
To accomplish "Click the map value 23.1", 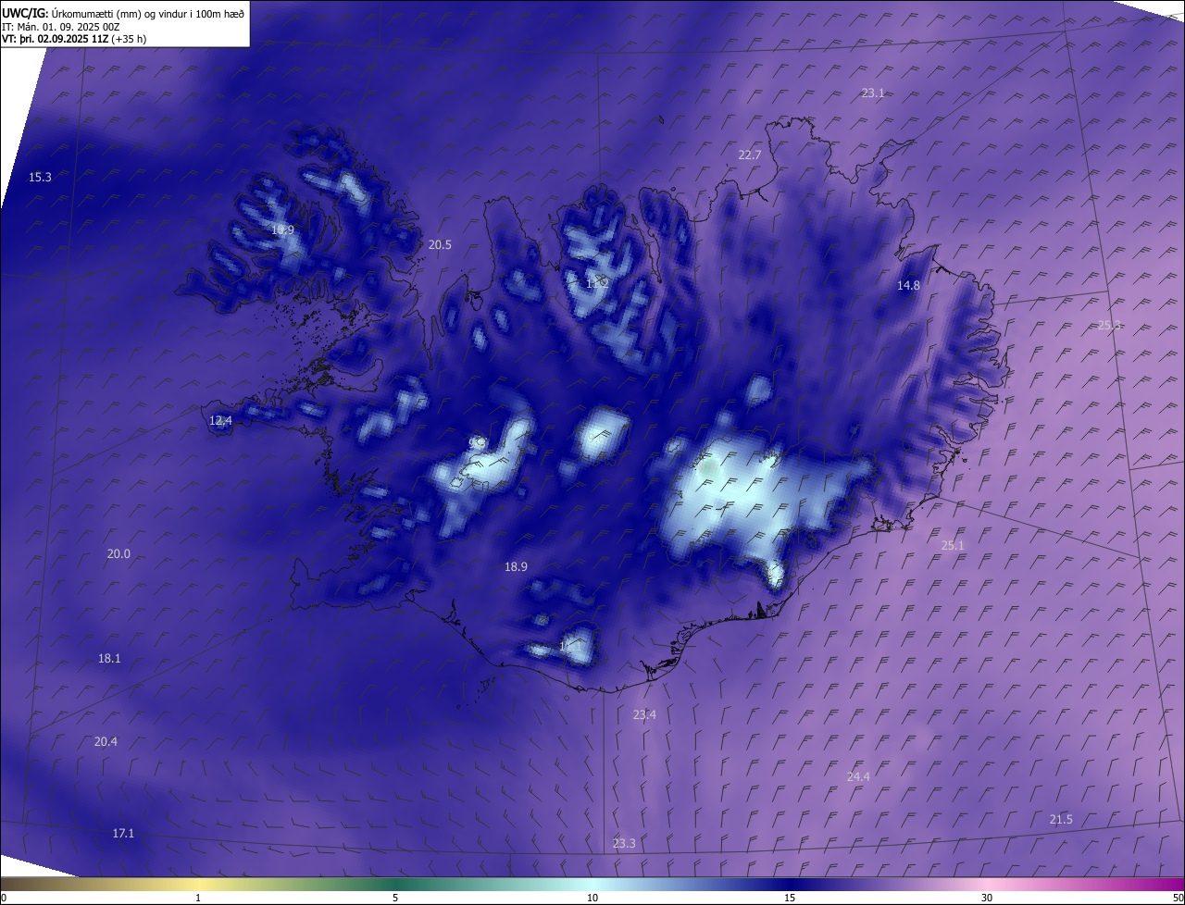I will (873, 93).
